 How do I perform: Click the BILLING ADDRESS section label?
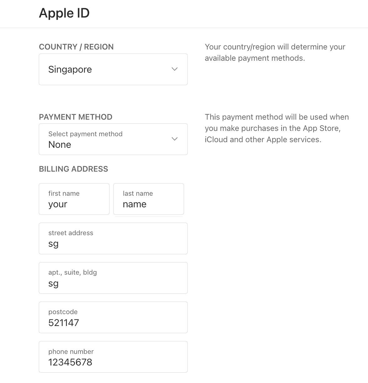[x=73, y=169]
